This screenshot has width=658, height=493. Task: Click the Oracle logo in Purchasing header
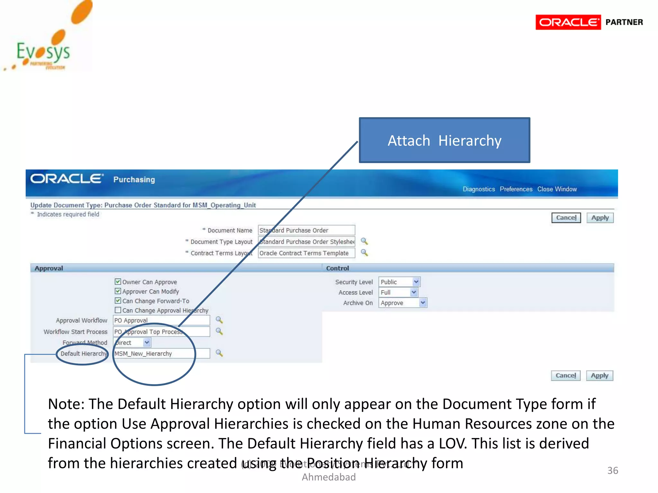(67, 178)
